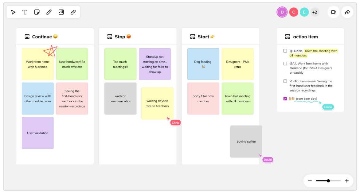Click the action item section icon
Screen dimensions: 360x194
pos(288,37)
